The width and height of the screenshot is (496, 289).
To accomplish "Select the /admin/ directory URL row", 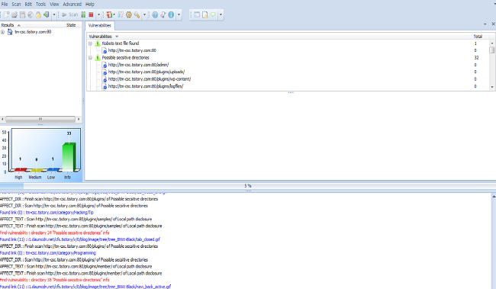I will pos(288,65).
